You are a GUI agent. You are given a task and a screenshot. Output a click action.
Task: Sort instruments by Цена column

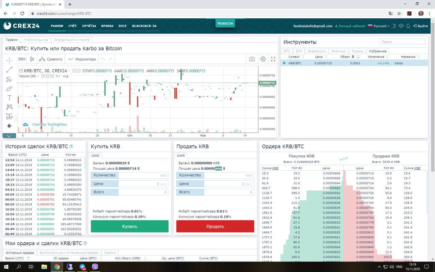coord(321,57)
